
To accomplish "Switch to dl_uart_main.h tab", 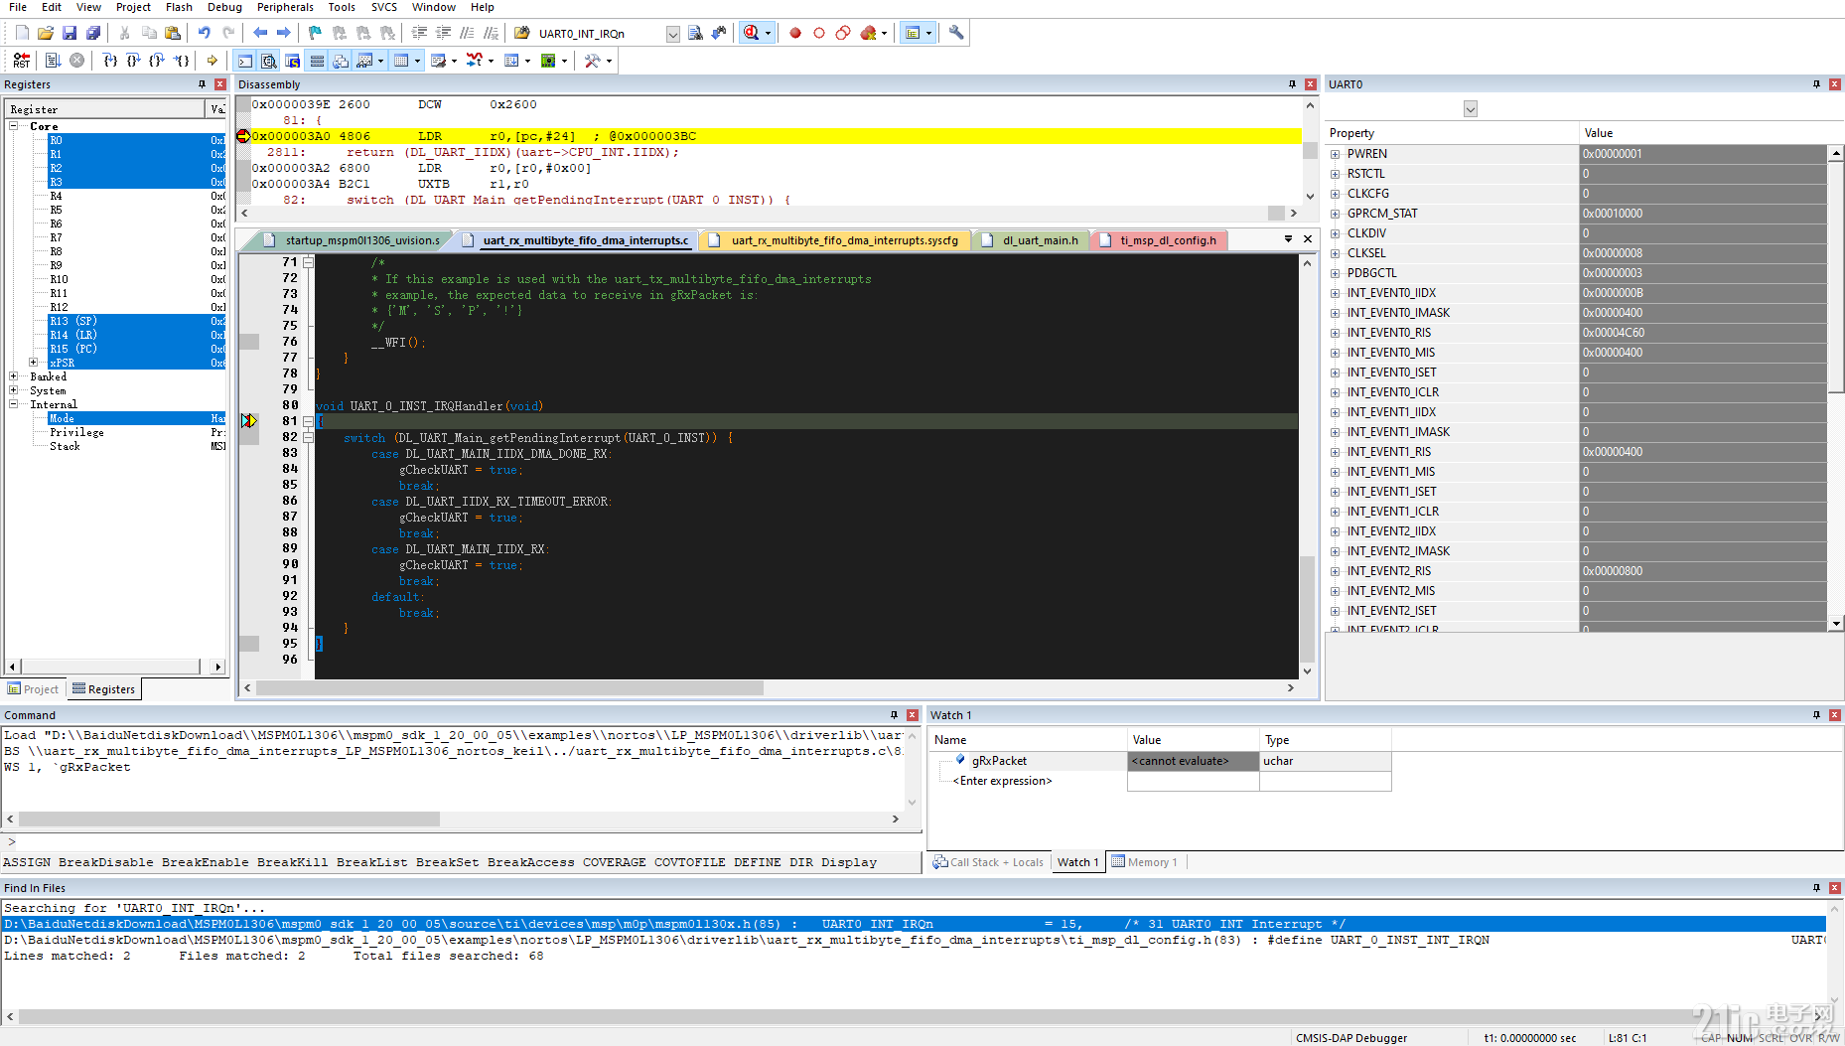I will tap(1031, 240).
